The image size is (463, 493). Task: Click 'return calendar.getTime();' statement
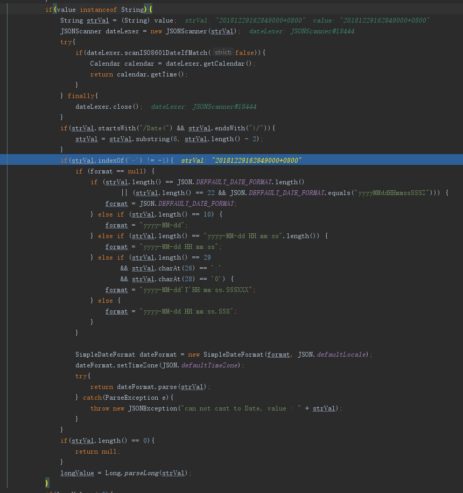pos(139,74)
